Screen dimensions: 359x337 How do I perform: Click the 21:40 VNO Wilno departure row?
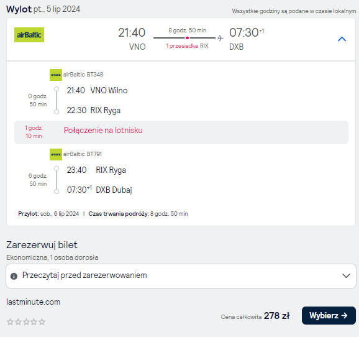point(97,90)
